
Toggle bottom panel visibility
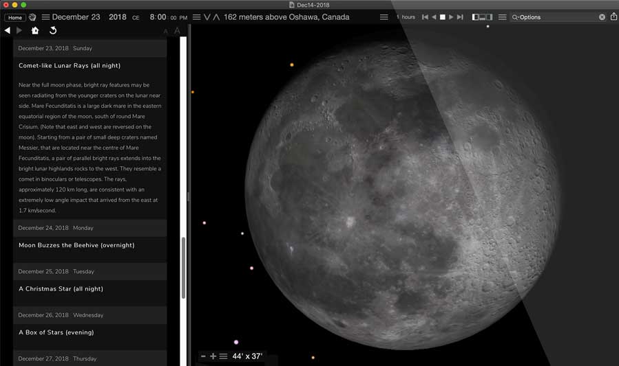click(483, 17)
